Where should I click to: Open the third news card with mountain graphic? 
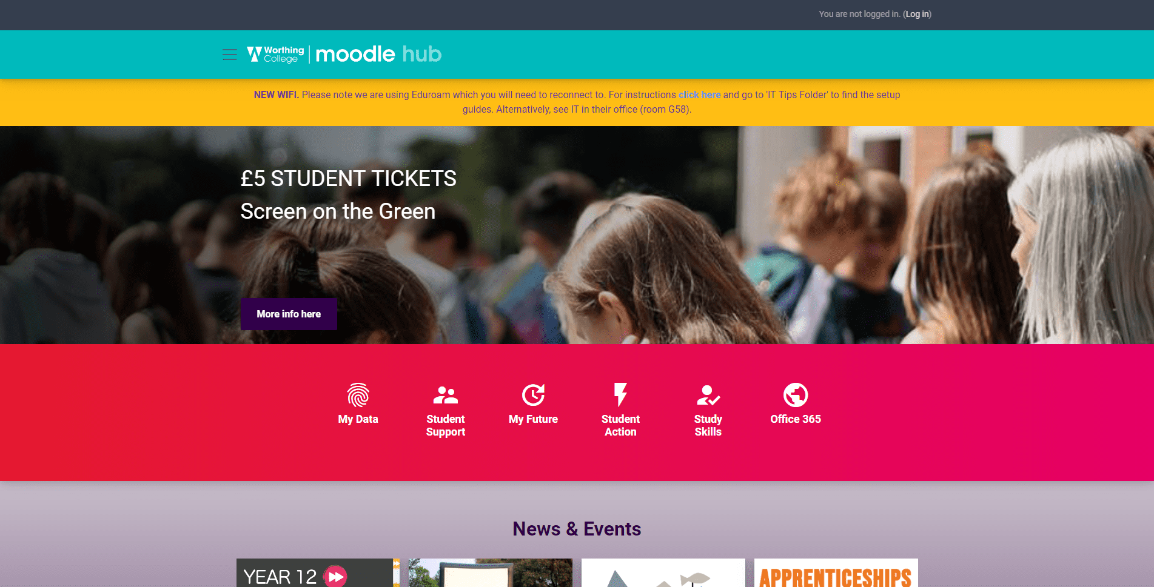663,573
